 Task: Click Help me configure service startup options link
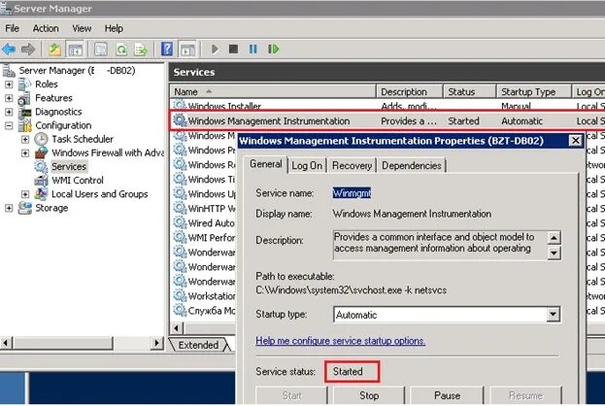[x=340, y=341]
